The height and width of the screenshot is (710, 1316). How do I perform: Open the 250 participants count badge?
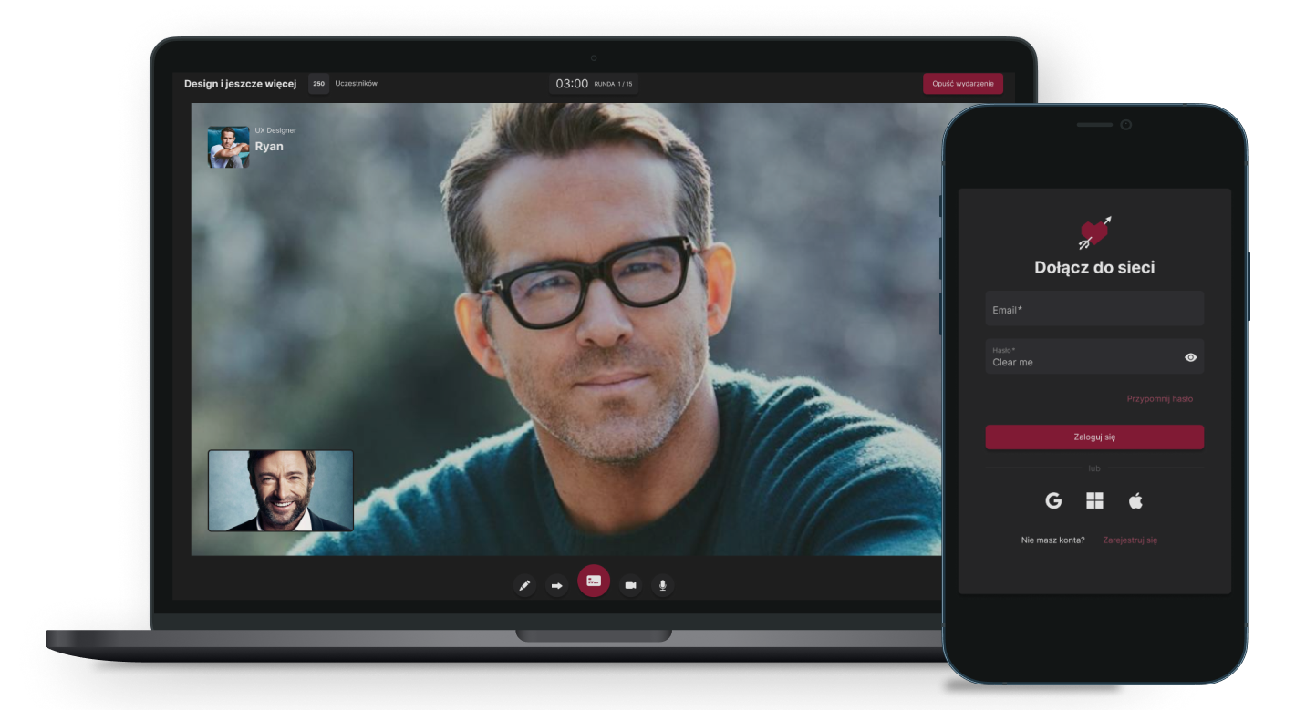tap(318, 84)
